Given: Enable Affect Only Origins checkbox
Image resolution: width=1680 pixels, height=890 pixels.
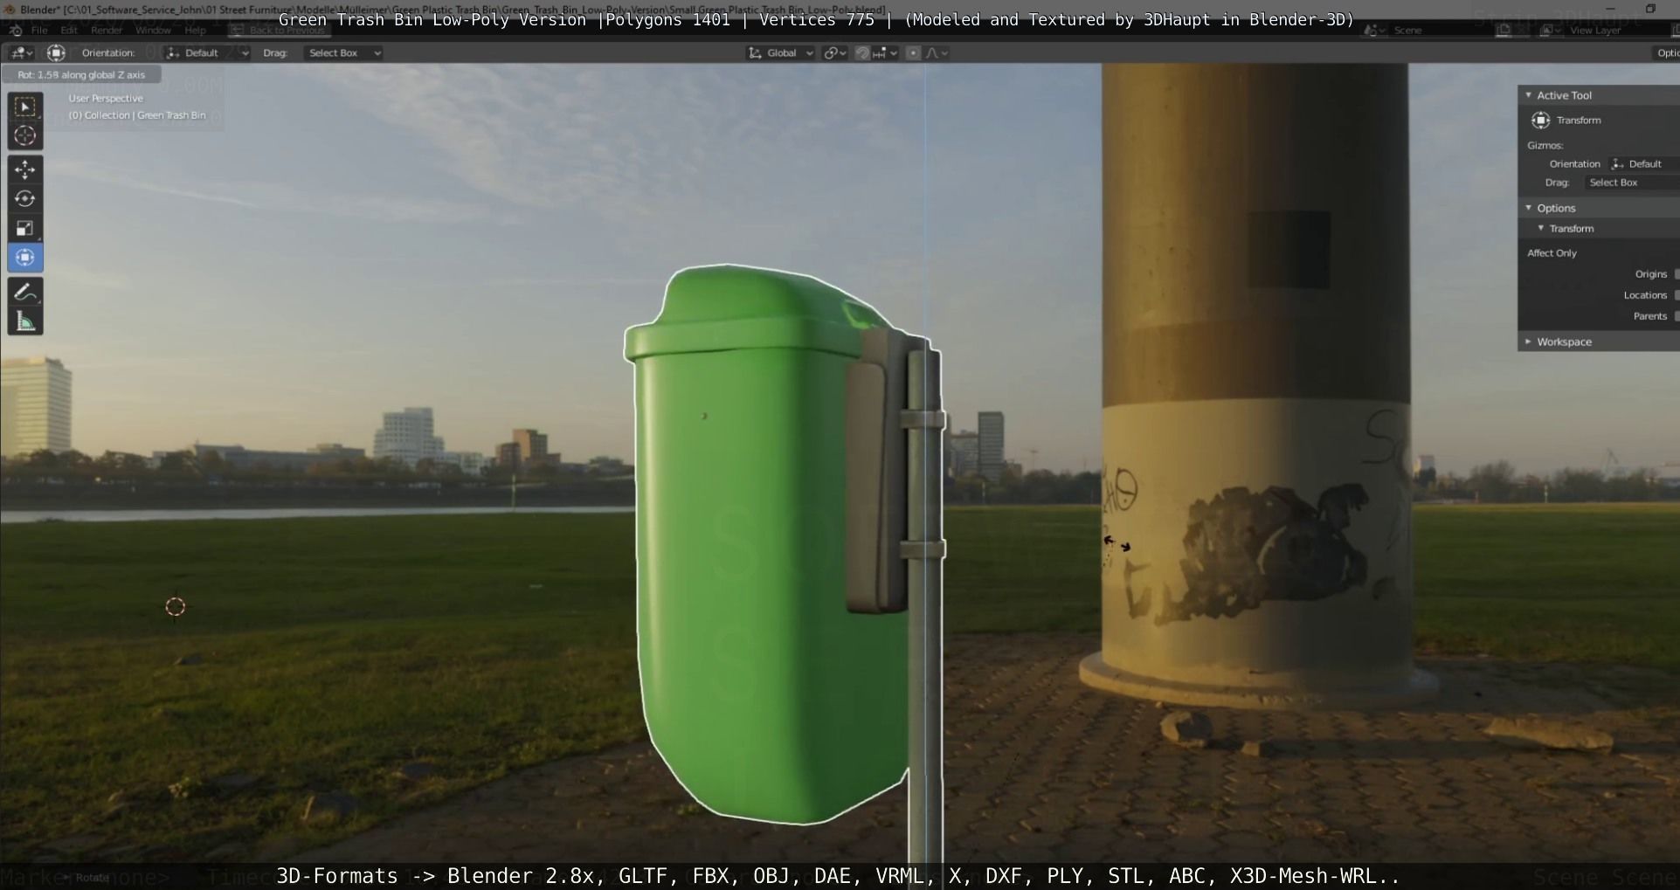Looking at the screenshot, I should [1676, 274].
